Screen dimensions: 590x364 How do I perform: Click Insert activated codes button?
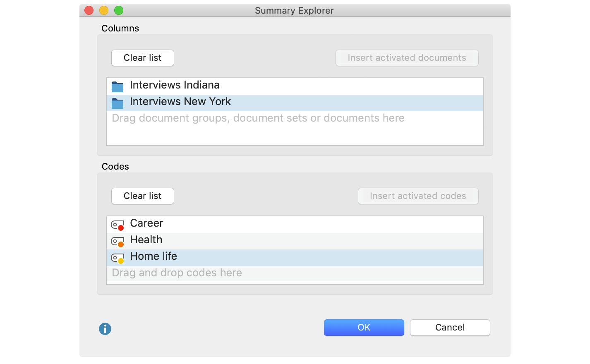[x=418, y=196]
